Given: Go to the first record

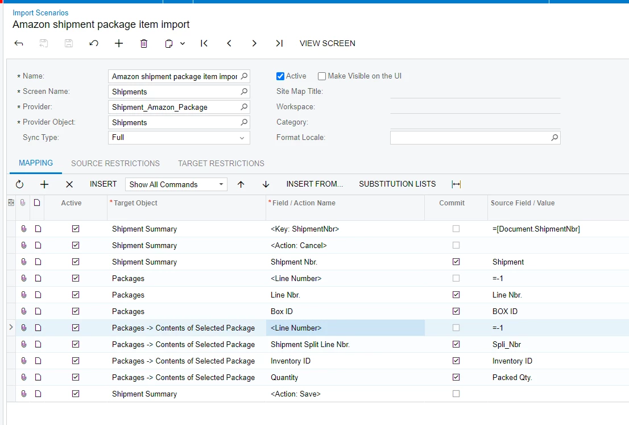Looking at the screenshot, I should [x=204, y=43].
